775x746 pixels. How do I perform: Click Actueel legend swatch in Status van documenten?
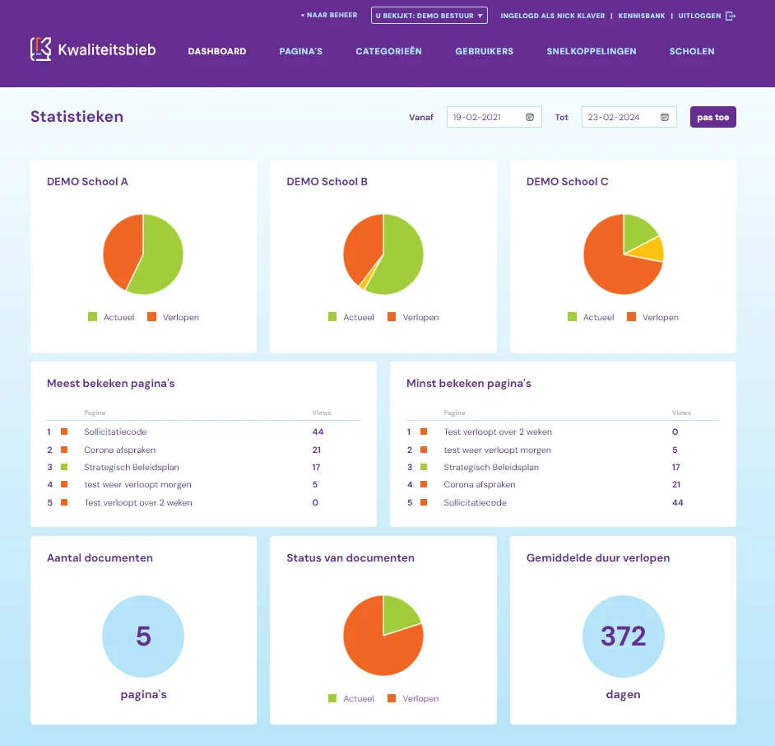pos(332,698)
